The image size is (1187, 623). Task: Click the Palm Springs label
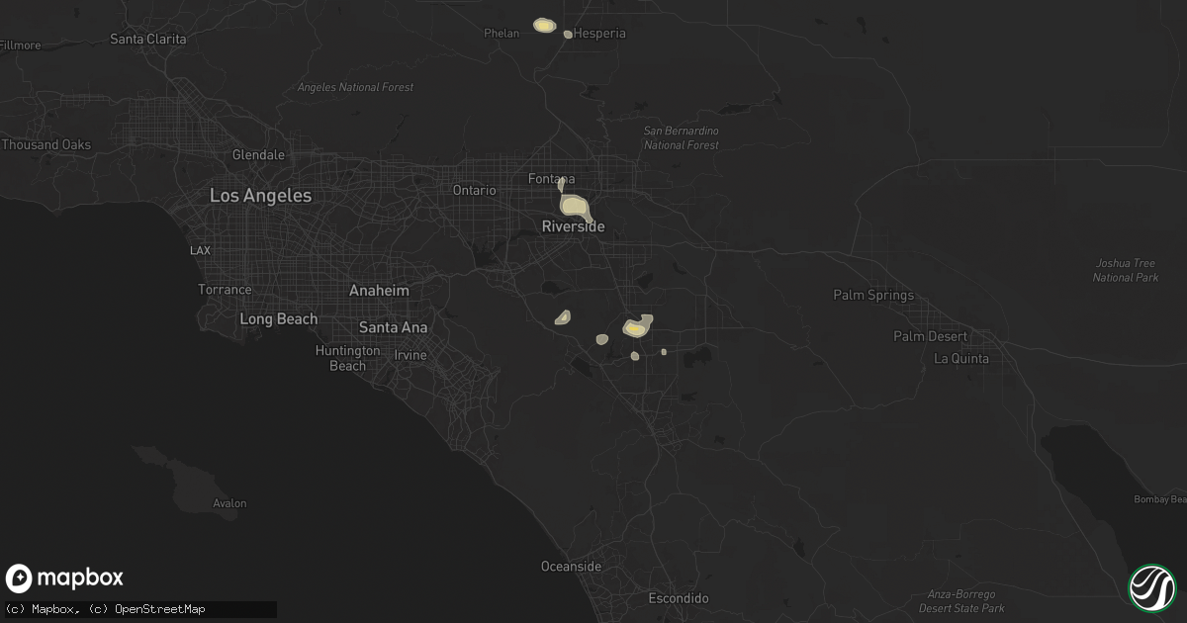(873, 295)
